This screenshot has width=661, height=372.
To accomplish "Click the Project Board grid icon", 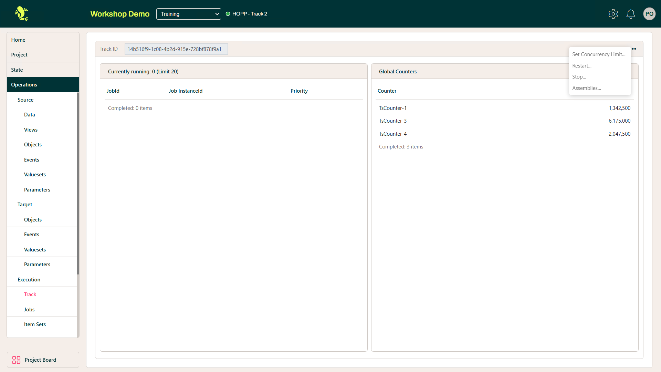I will 16,360.
